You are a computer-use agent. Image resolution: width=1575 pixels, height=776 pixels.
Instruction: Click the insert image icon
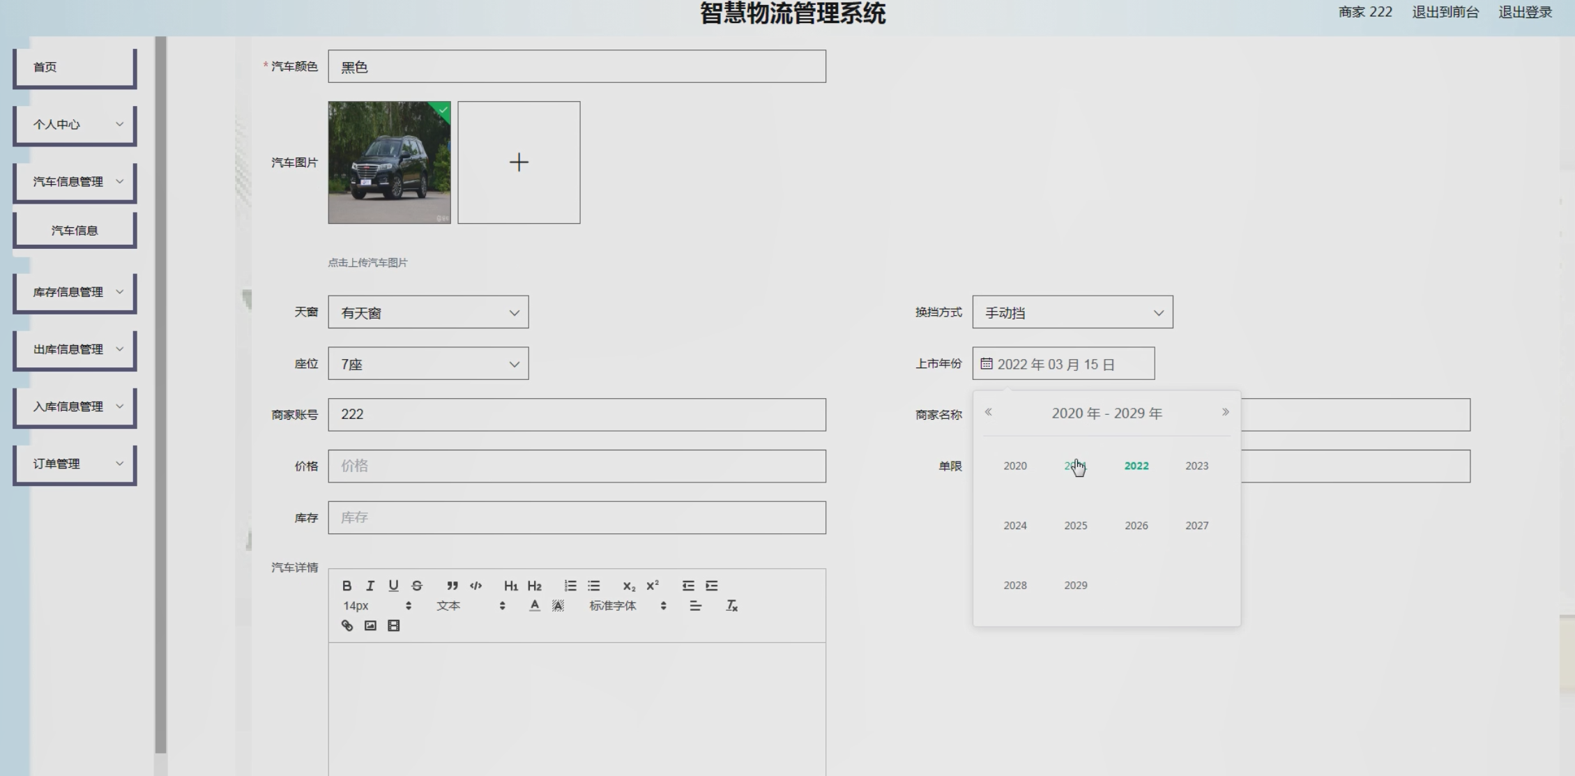pos(370,625)
